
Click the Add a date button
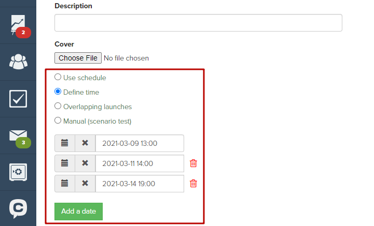click(78, 211)
